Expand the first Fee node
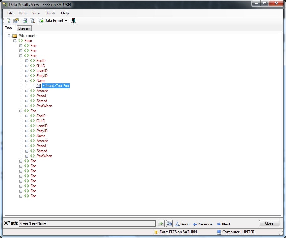The width and height of the screenshot is (286, 238). (20, 45)
